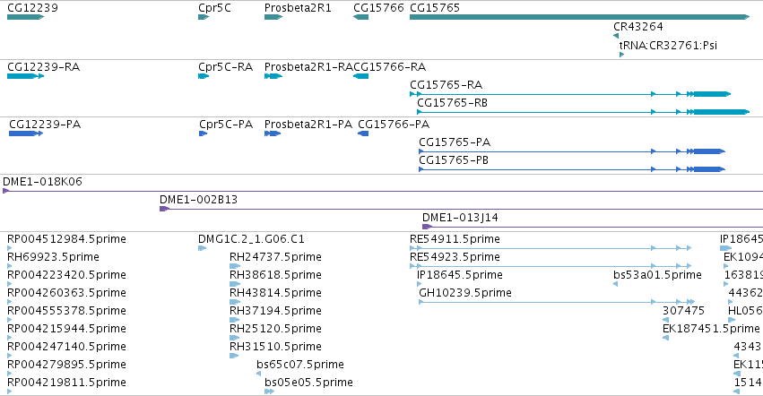Image resolution: width=763 pixels, height=396 pixels.
Task: Click the DME1-018K06 clone label
Action: (x=42, y=182)
